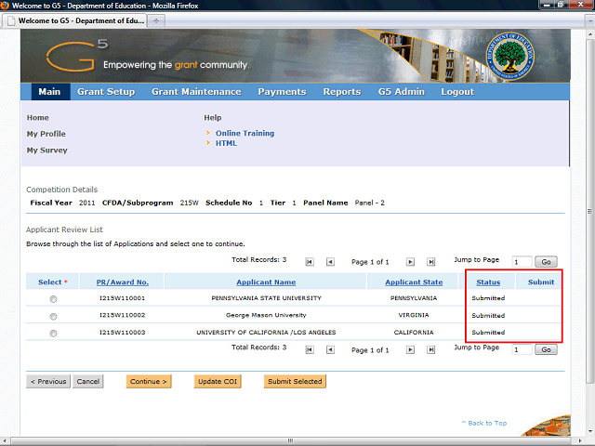
Task: Click the first page arrow above the table
Action: pos(310,262)
